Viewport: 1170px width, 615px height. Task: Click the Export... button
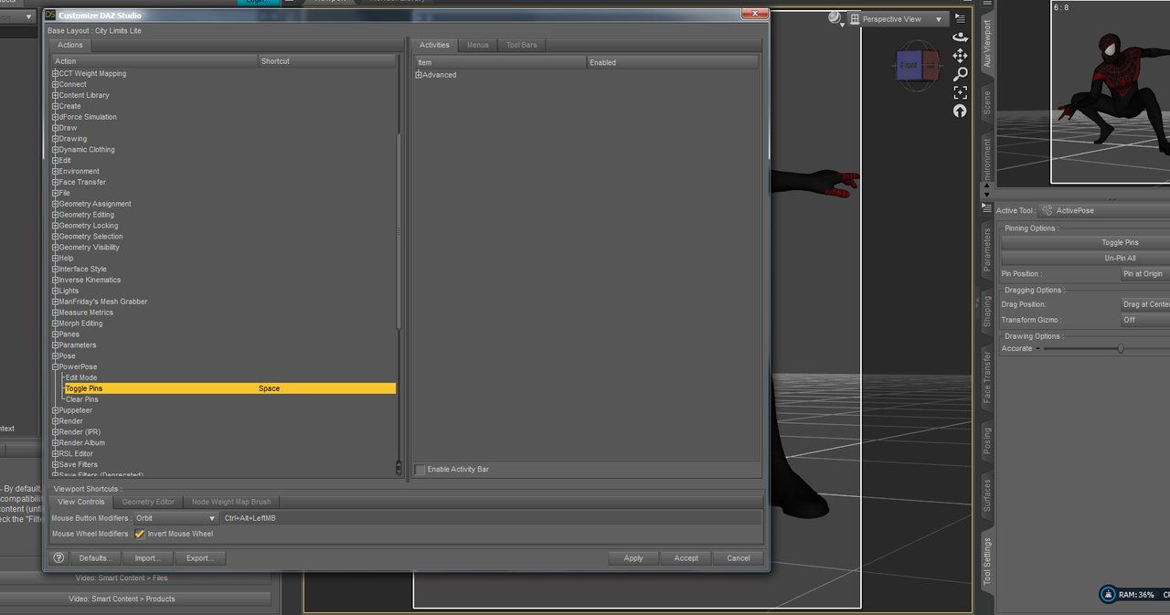coord(199,558)
